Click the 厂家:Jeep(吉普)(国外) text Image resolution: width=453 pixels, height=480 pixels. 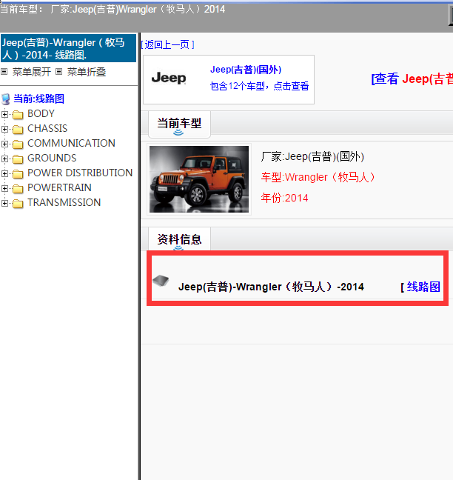pos(312,157)
